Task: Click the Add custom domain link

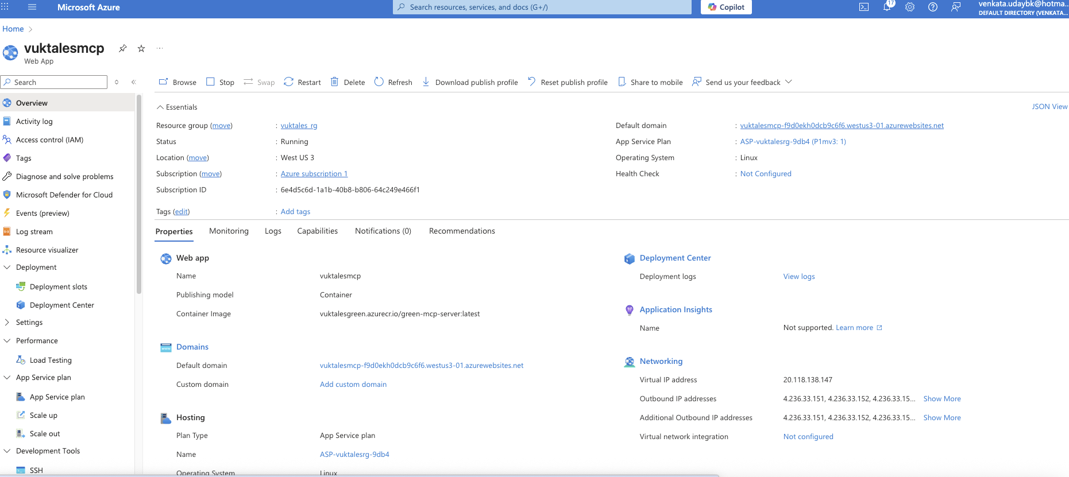Action: point(353,385)
